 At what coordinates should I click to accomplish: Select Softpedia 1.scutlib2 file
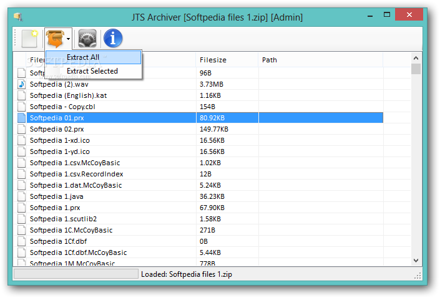64,219
